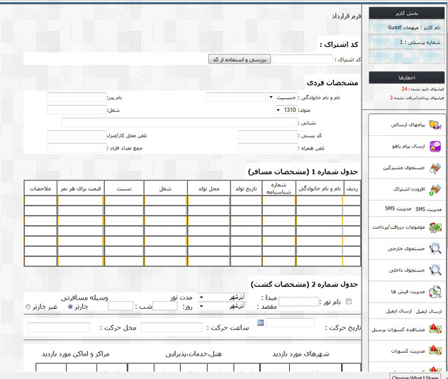
Task: Focus the subscription code (کد اشتراک) input
Action: point(303,60)
